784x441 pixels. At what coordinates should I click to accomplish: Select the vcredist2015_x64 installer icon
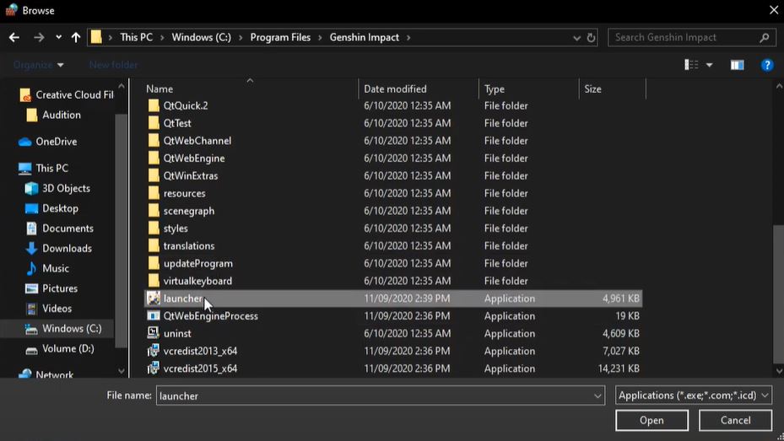154,368
